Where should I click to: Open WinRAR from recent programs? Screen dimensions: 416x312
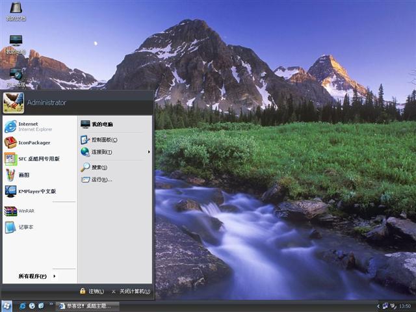[x=26, y=211]
